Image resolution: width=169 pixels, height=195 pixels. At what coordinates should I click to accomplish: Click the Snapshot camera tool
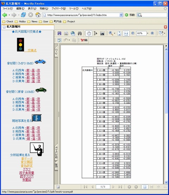point(102,33)
